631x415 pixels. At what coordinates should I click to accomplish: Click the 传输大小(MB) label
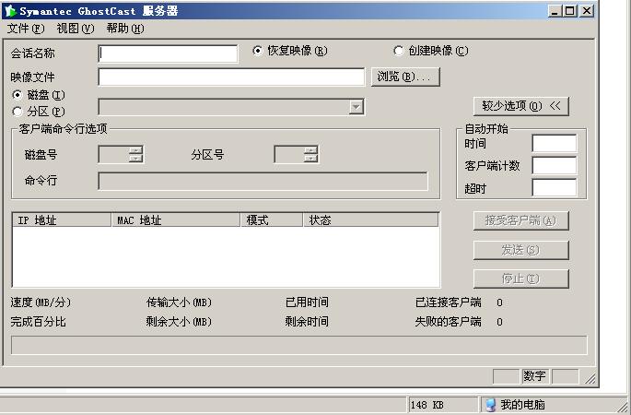pos(179,302)
